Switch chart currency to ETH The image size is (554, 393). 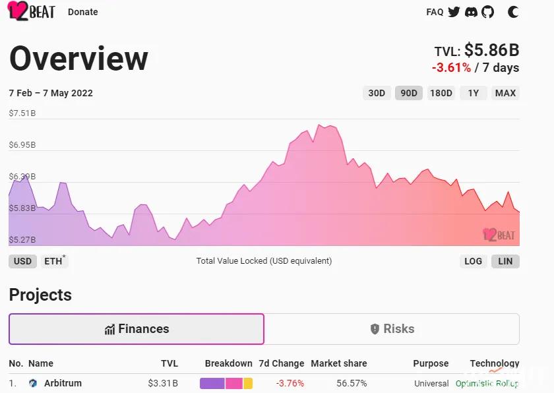[54, 261]
